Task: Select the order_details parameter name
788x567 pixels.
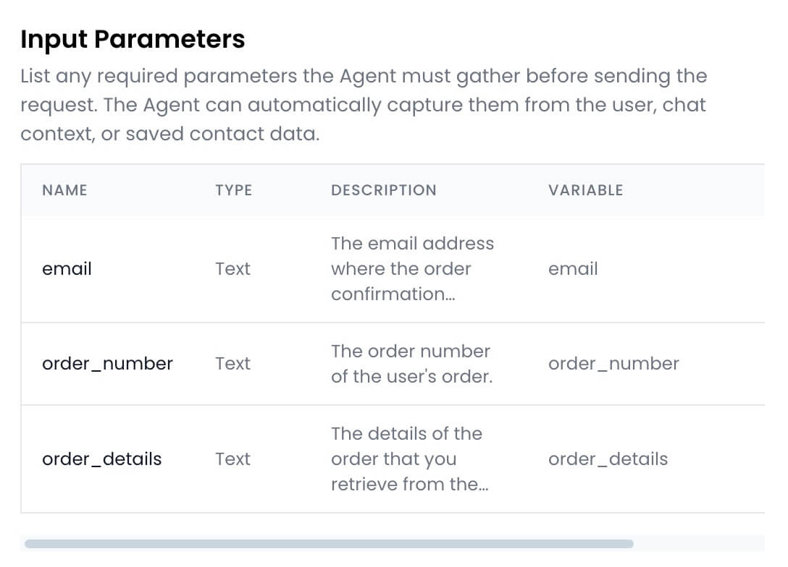Action: (x=101, y=459)
